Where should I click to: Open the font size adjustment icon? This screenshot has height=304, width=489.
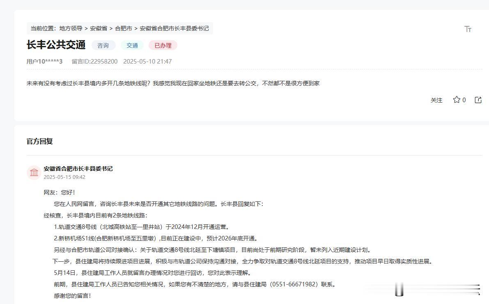[x=468, y=29]
